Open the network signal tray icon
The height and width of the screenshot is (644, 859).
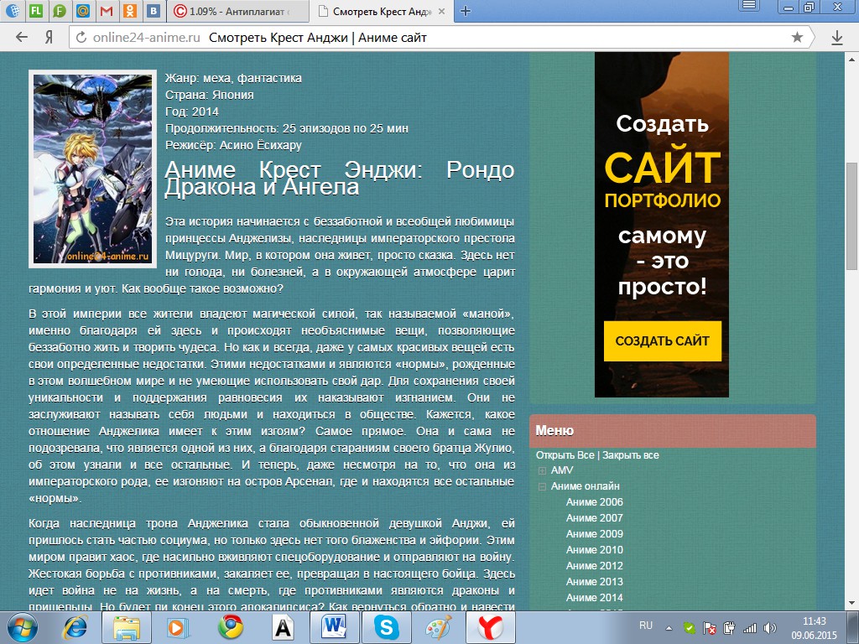click(x=749, y=628)
